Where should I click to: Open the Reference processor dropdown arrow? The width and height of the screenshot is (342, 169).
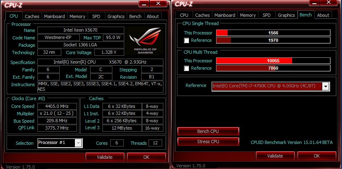pos(326,87)
